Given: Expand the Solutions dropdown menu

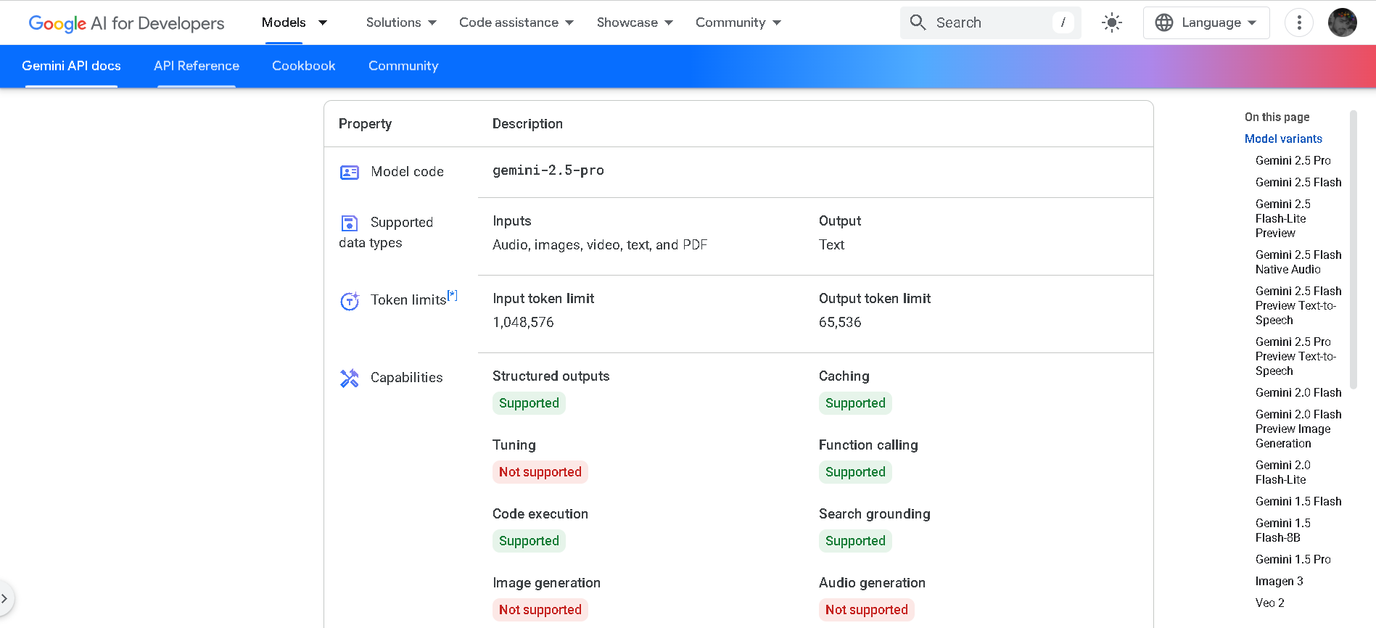Looking at the screenshot, I should pyautogui.click(x=401, y=22).
